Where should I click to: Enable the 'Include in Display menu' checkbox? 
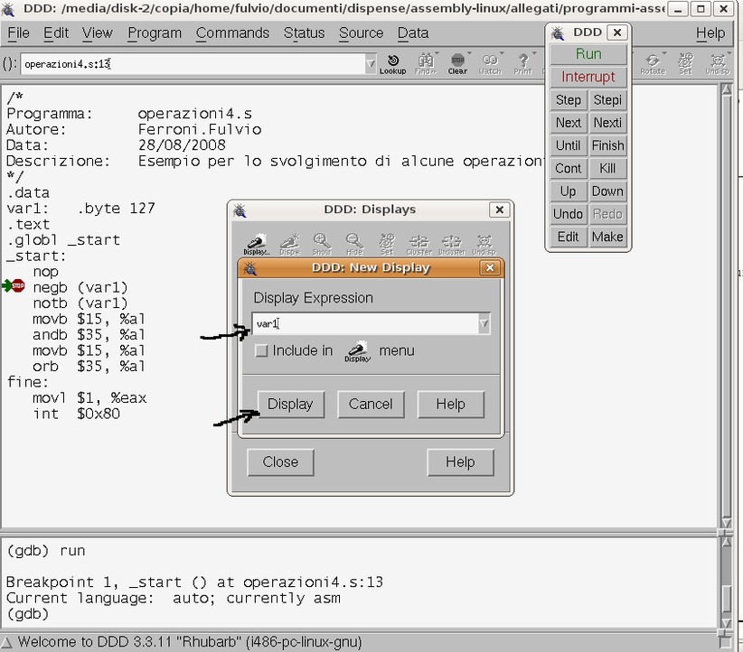pyautogui.click(x=261, y=351)
